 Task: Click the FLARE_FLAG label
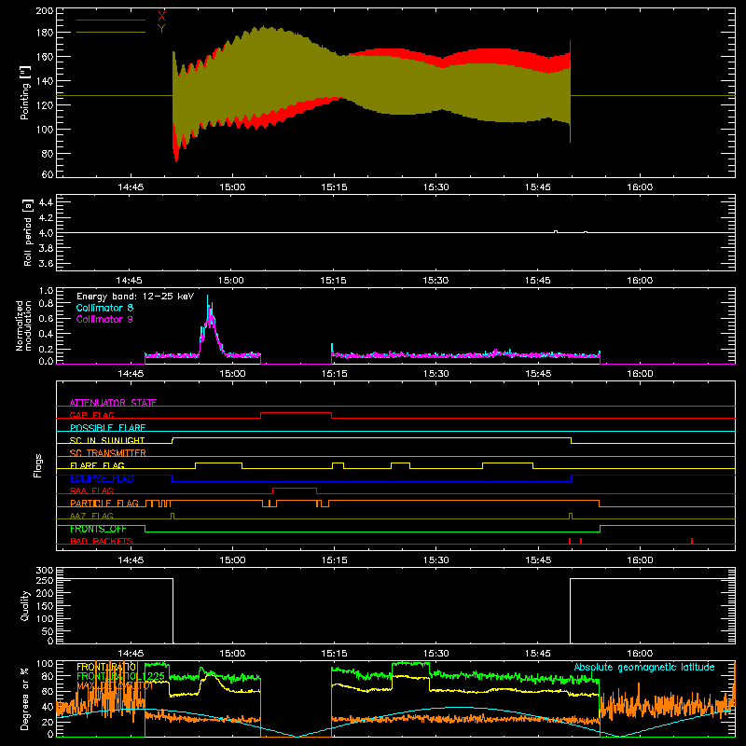(97, 465)
